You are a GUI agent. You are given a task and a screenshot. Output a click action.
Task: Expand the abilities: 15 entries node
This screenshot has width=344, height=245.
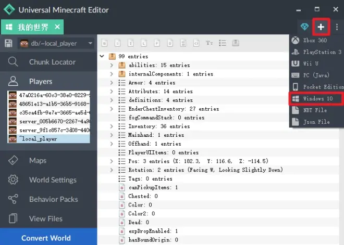pyautogui.click(x=112, y=65)
